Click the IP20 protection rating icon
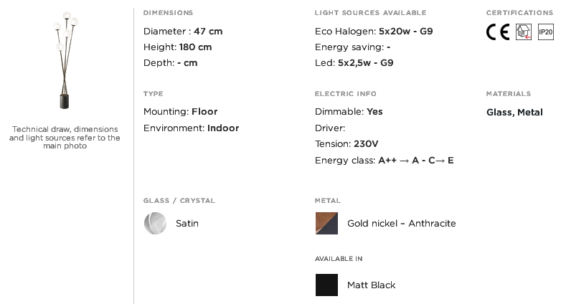 [546, 32]
